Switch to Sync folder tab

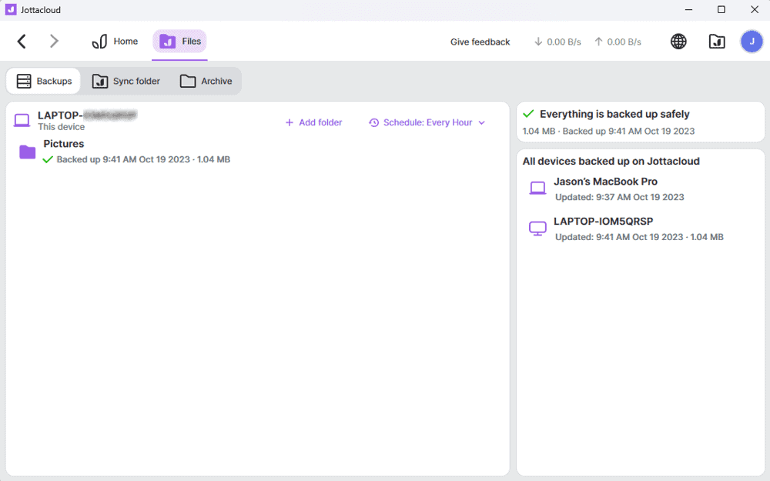[x=126, y=81]
